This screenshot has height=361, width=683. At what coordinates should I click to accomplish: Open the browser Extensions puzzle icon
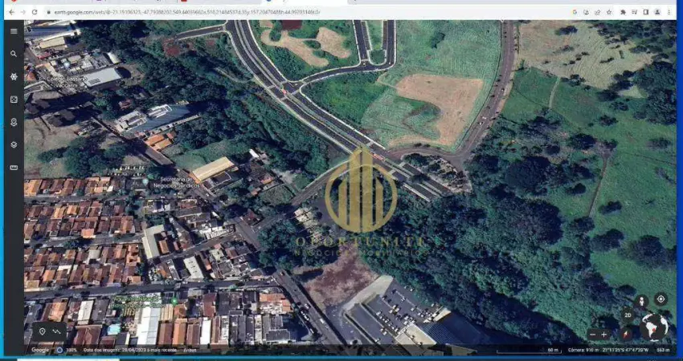click(623, 12)
